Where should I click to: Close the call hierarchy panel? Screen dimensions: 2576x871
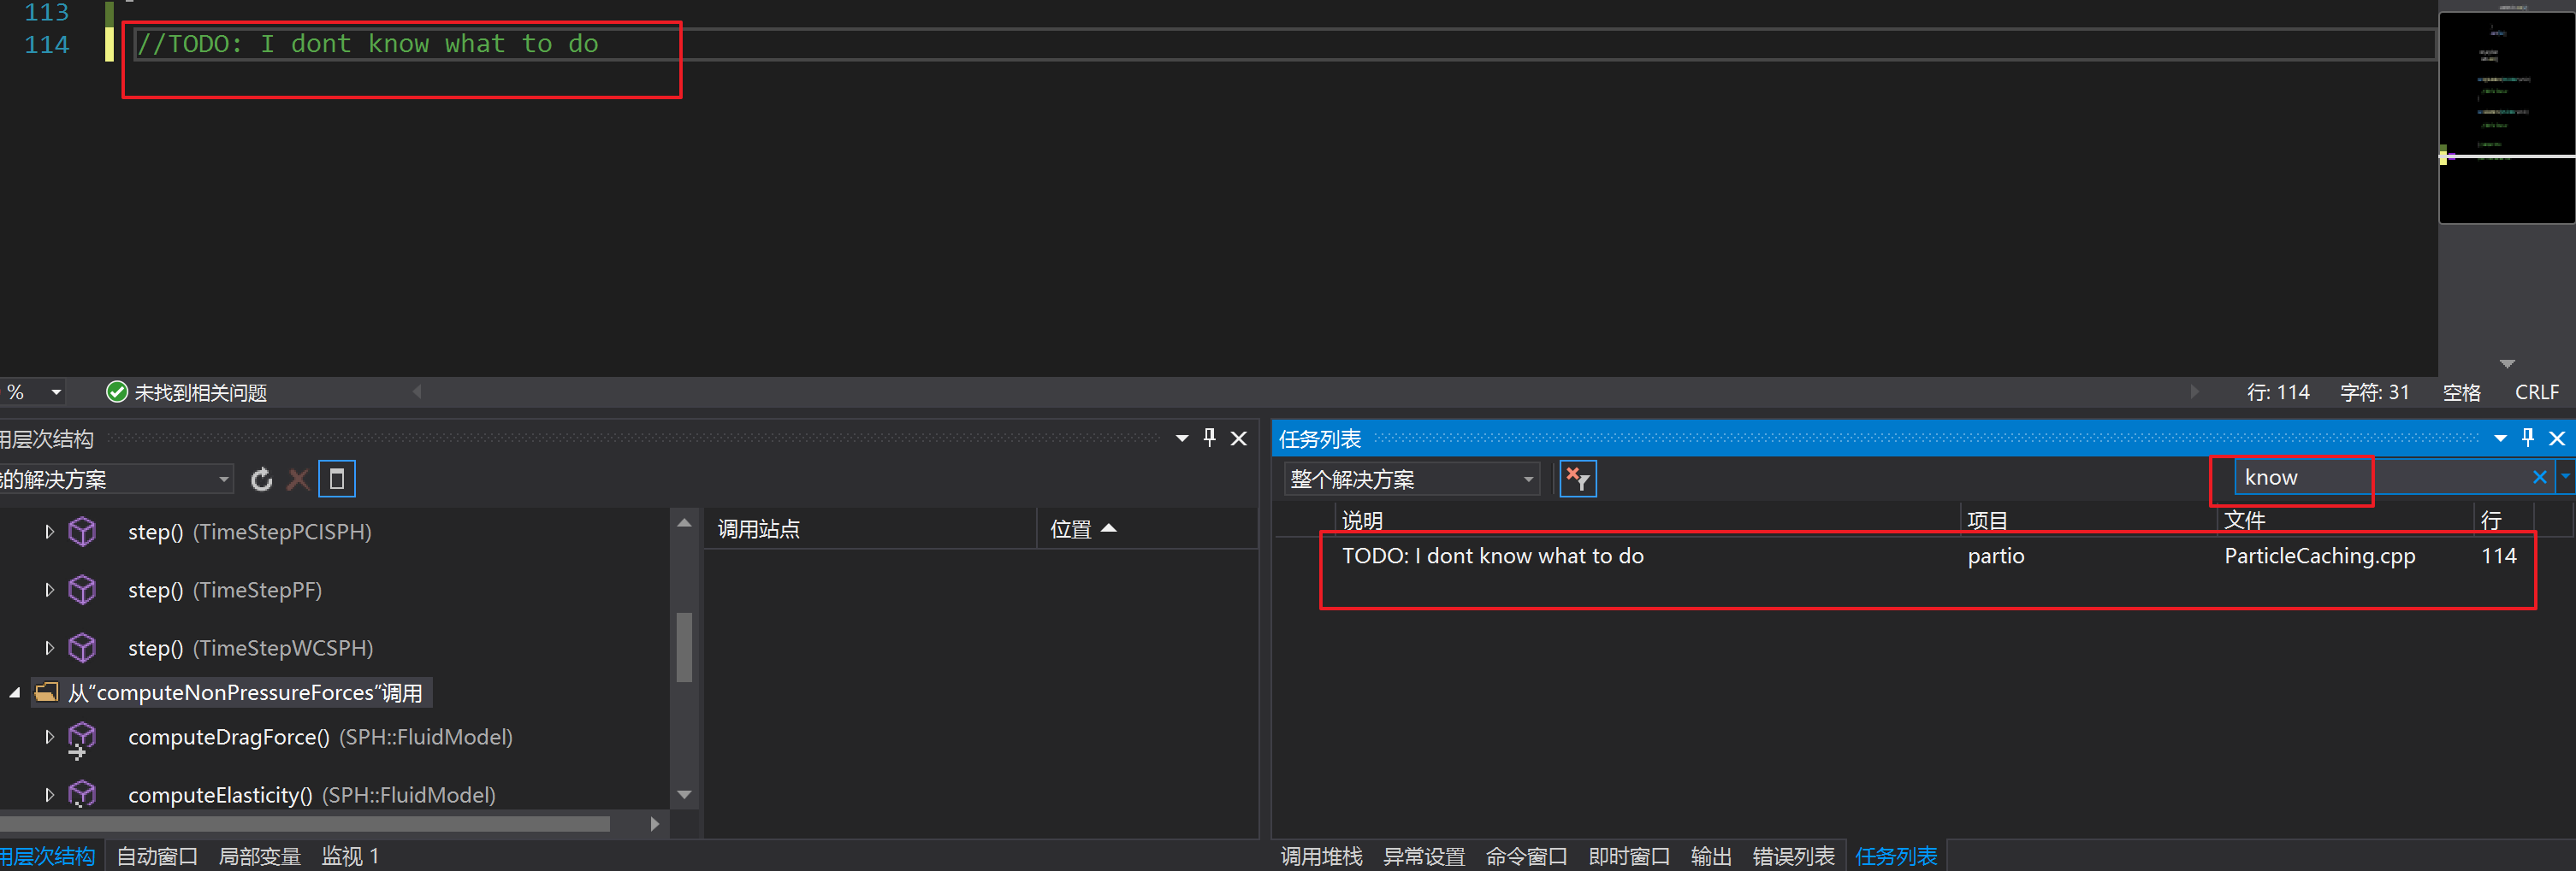[x=1239, y=438]
